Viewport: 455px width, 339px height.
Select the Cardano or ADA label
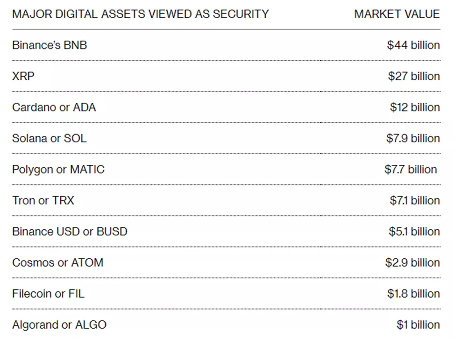coord(54,107)
